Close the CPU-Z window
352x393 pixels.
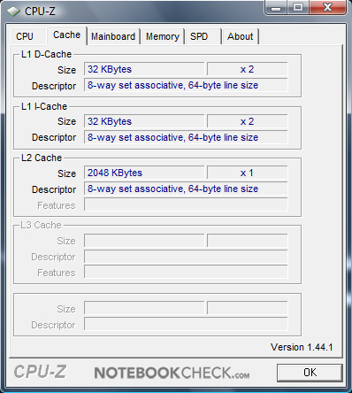pos(327,7)
